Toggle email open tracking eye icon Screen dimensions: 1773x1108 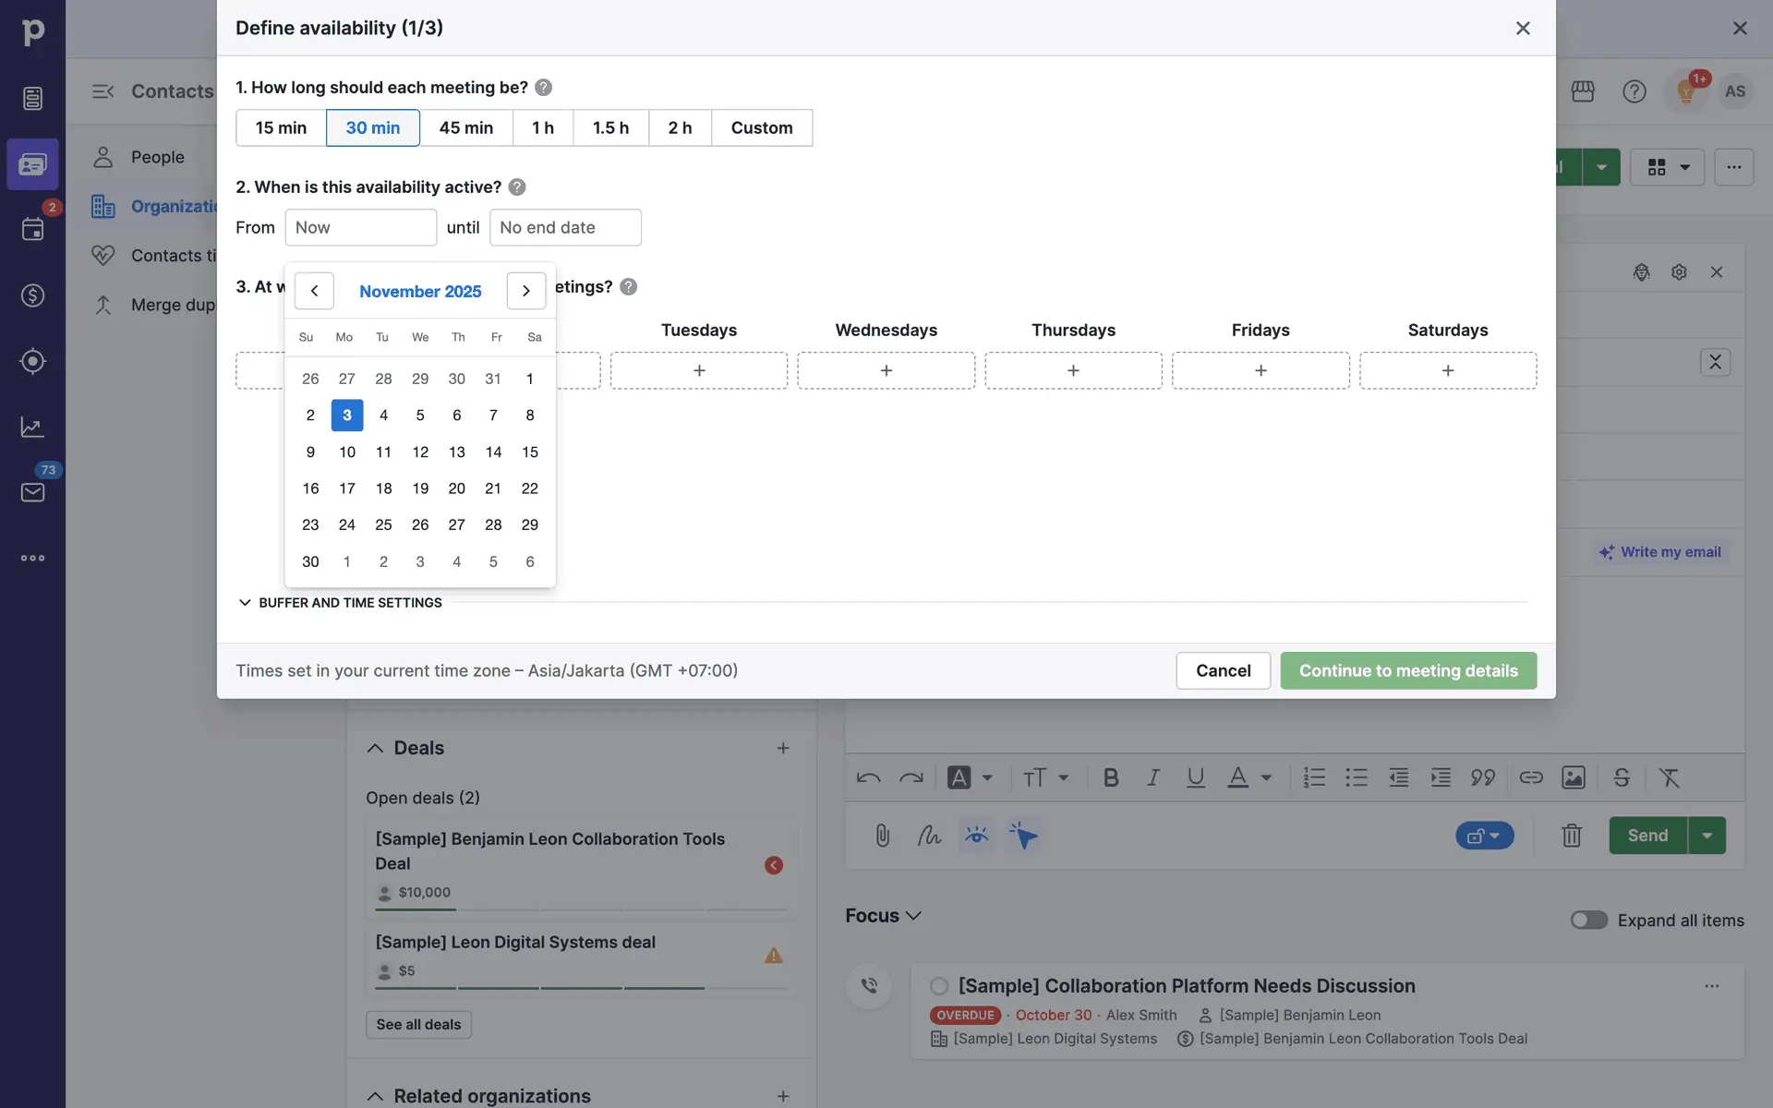[x=976, y=836]
